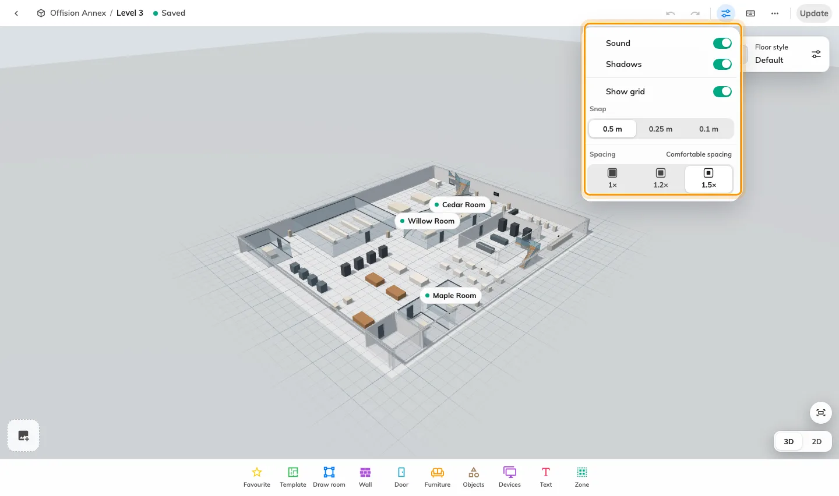The image size is (839, 496).
Task: Turn off the Sound toggle
Action: (722, 43)
